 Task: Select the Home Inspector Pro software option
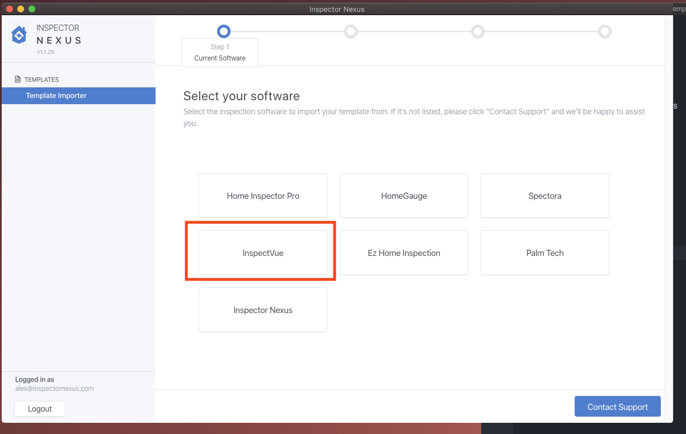(263, 196)
